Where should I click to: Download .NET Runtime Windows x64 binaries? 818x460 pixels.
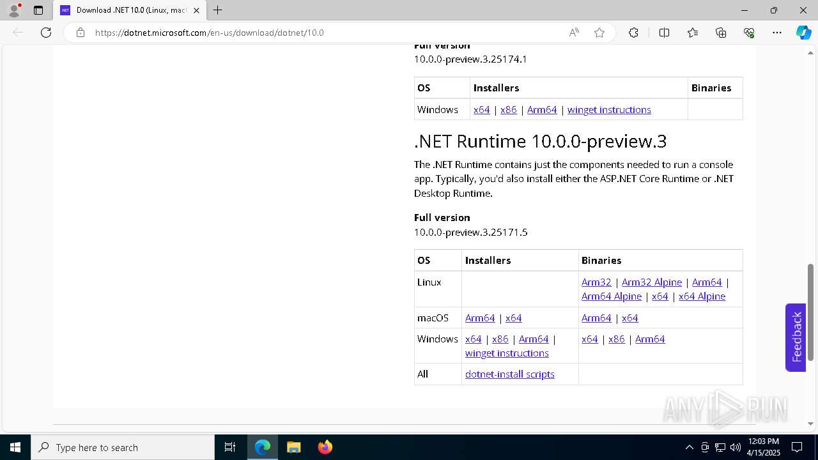click(x=590, y=339)
